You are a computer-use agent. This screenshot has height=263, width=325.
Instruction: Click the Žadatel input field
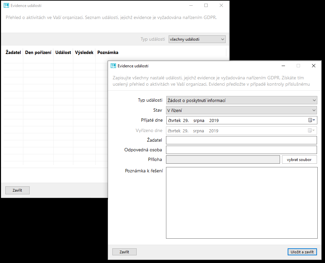click(241, 140)
